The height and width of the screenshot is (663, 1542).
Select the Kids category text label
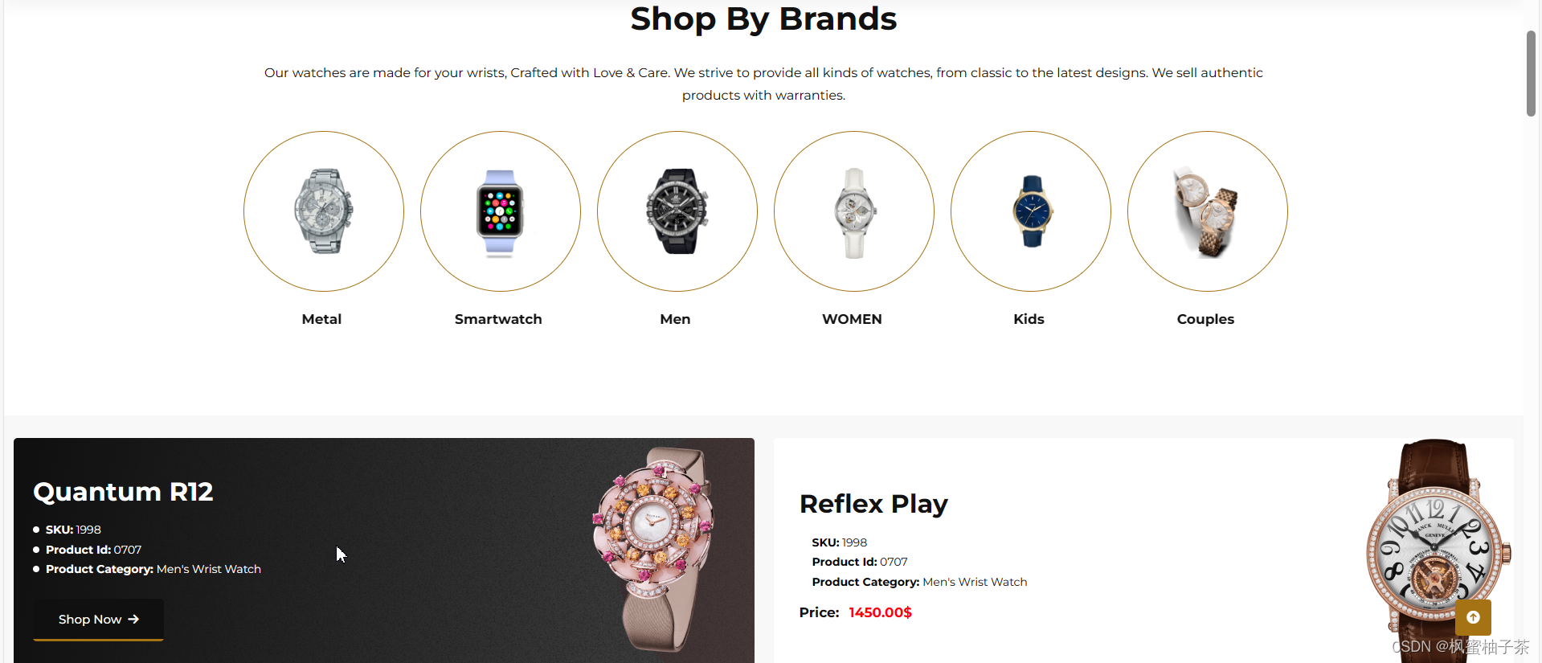(x=1029, y=319)
